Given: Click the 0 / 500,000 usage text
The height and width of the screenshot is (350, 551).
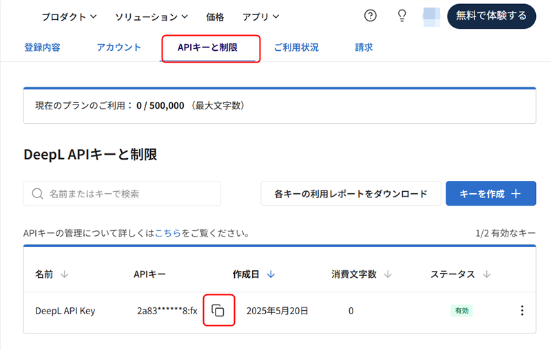Looking at the screenshot, I should pos(160,106).
